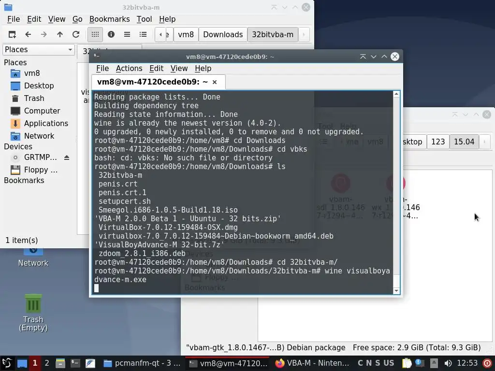
Task: Open File menu in file manager
Action: [14, 19]
